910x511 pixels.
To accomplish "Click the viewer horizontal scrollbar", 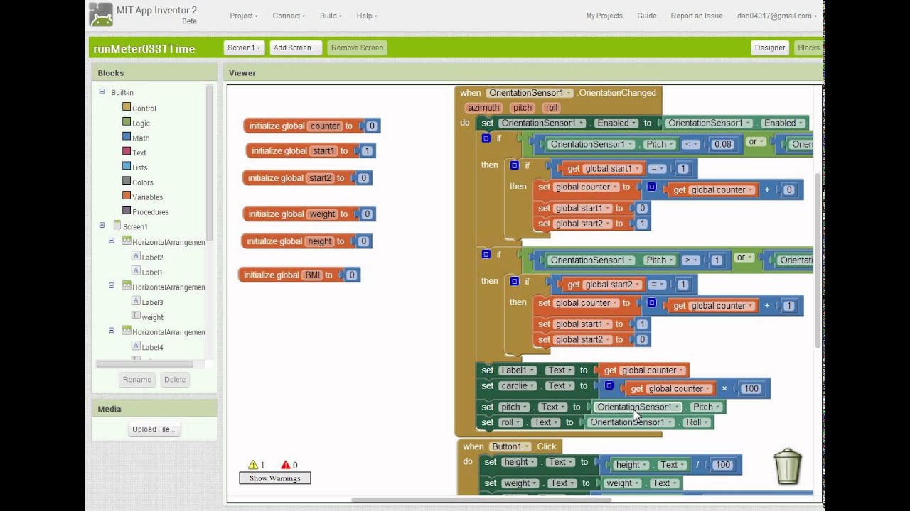I will [x=481, y=501].
